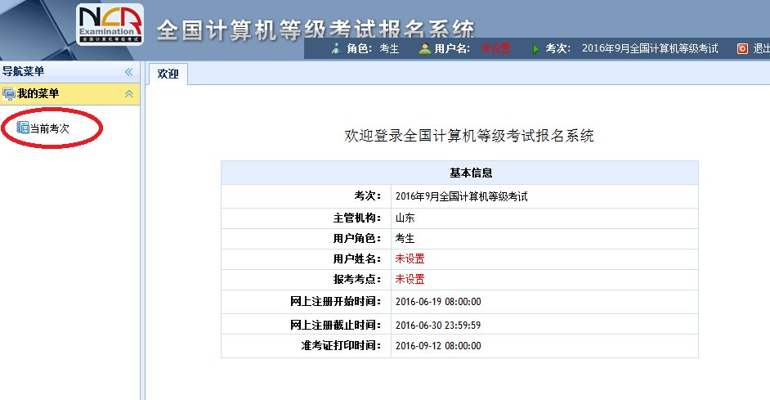Click the 导航菜单 panel title
770x400 pixels.
coord(23,71)
